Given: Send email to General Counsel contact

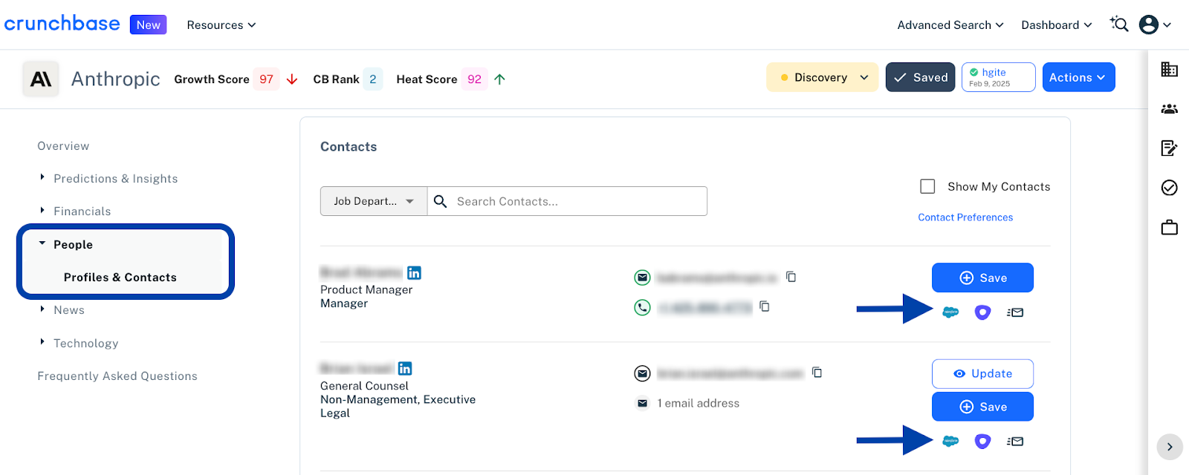Looking at the screenshot, I should point(1015,441).
